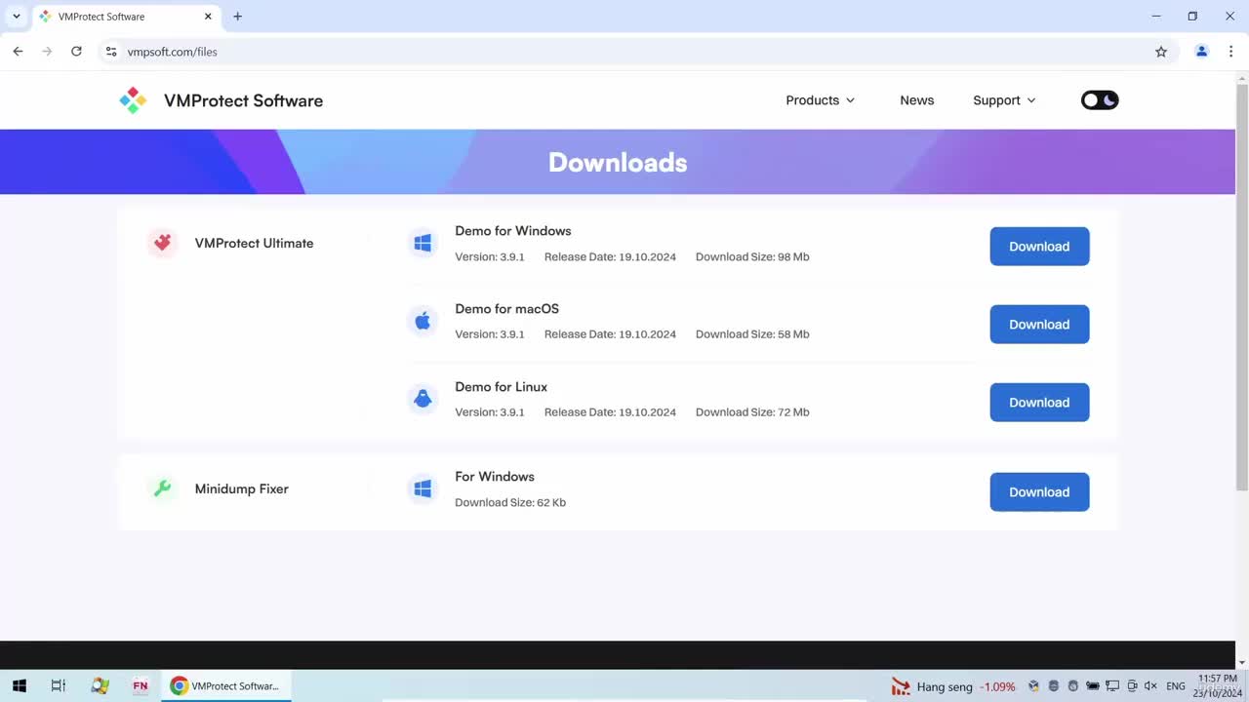1249x702 pixels.
Task: Click Download Size: 98 Mb text
Action: 752,257
